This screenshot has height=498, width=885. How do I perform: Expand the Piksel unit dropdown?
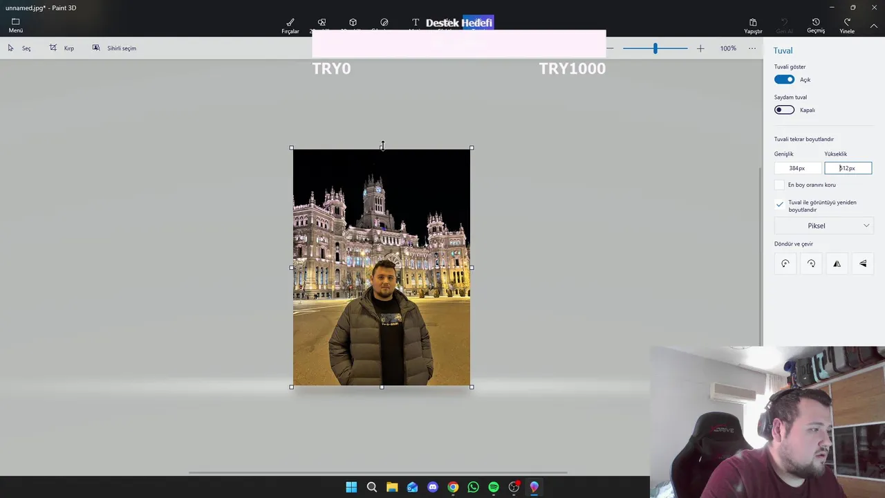[x=824, y=225]
